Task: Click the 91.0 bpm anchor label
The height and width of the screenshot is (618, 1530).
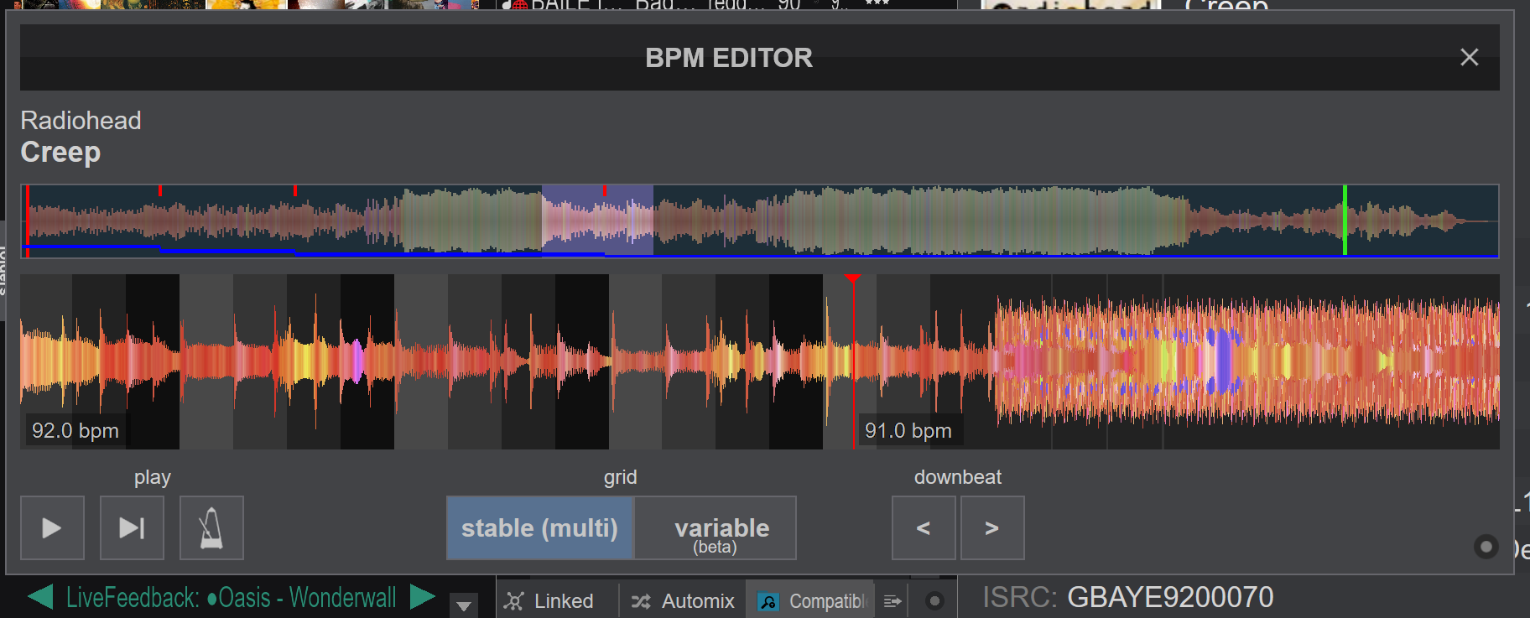Action: [908, 430]
